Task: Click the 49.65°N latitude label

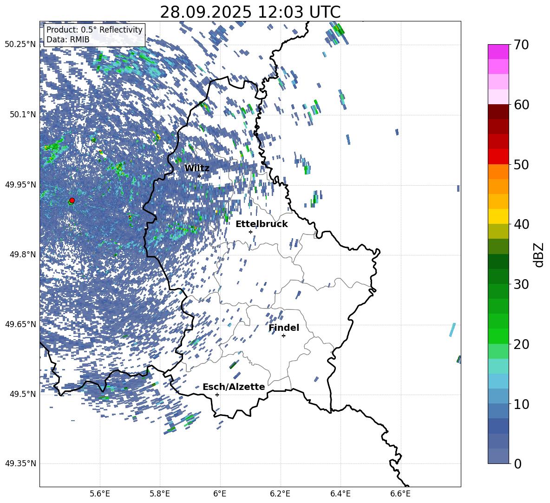Action: click(20, 324)
